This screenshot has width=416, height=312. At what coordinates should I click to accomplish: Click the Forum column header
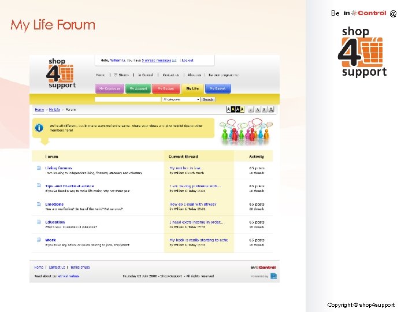pos(51,157)
